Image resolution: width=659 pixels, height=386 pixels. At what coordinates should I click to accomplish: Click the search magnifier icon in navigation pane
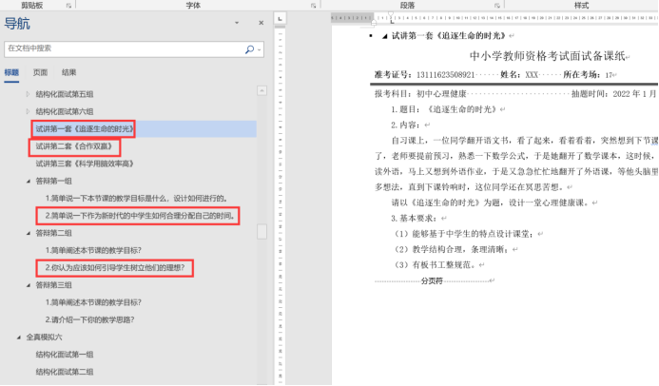[249, 48]
